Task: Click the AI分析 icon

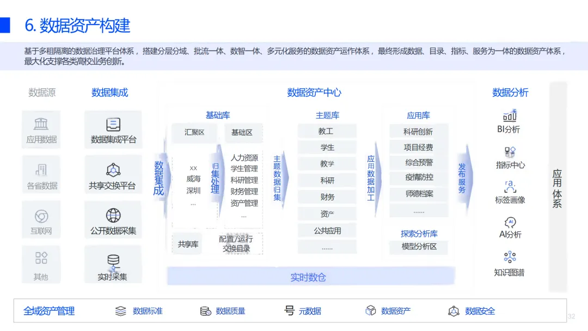Action: 510,222
